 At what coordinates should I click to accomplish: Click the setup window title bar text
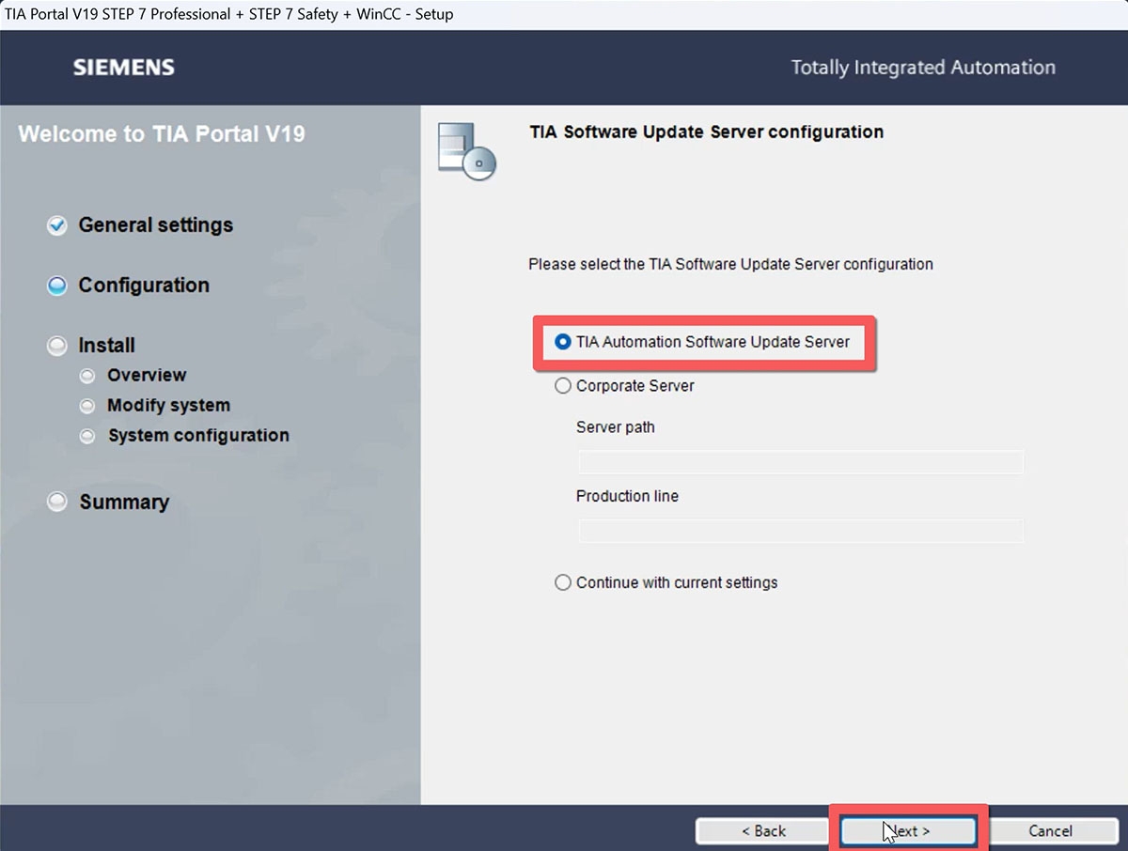point(229,14)
